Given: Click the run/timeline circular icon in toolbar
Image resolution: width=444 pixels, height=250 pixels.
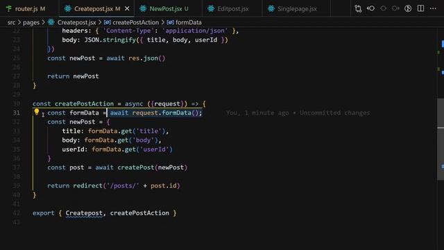Looking at the screenshot, I should (408, 8).
